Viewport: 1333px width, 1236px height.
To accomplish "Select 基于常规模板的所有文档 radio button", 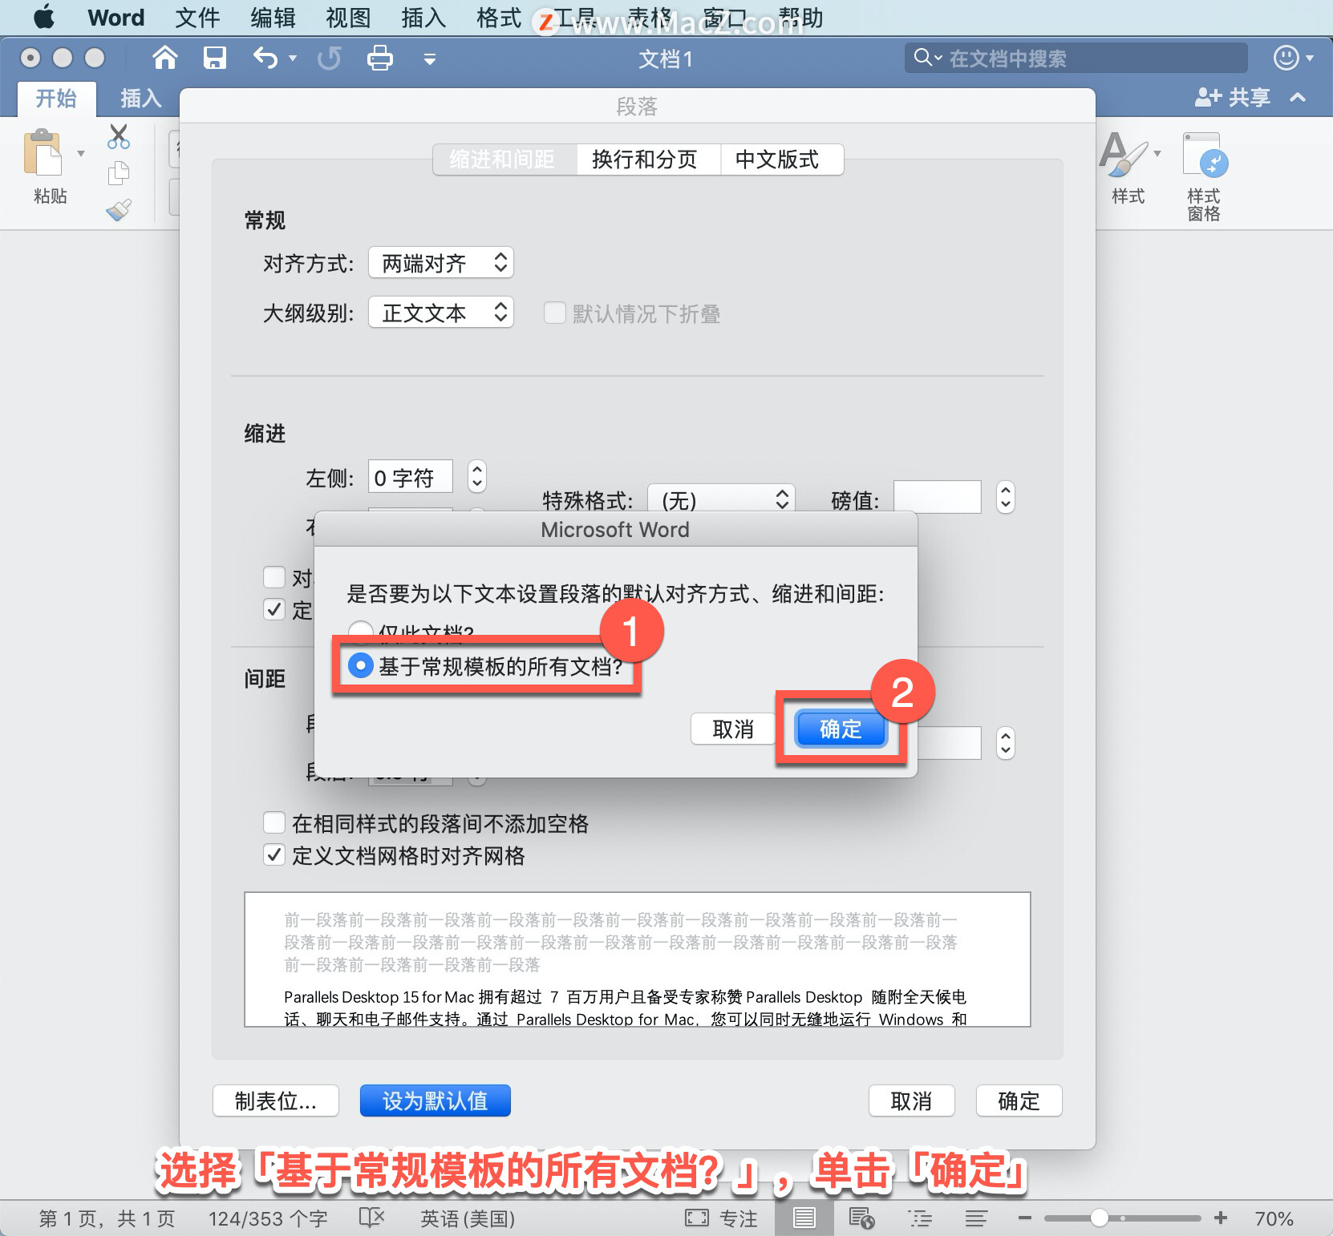I will [361, 665].
